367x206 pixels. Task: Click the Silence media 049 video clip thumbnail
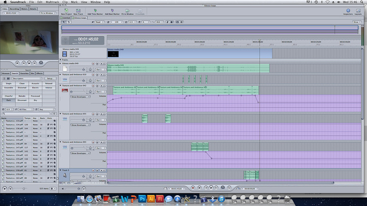click(x=113, y=54)
